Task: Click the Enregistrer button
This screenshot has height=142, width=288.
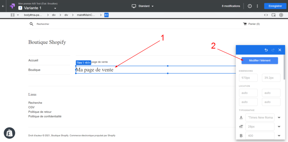Action: (x=275, y=6)
